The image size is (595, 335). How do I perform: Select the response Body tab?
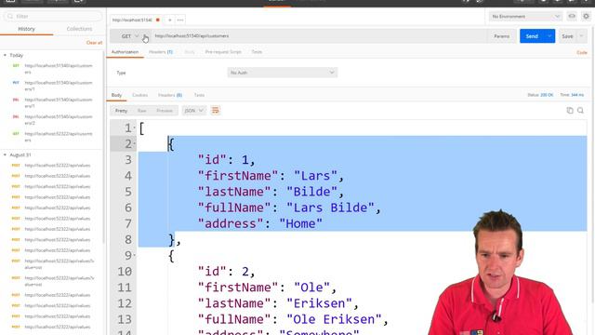[x=116, y=95]
